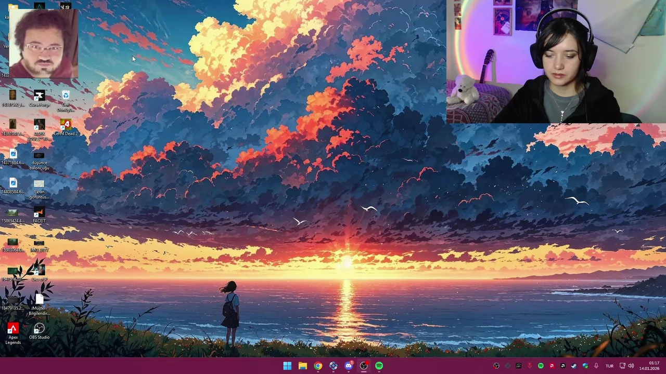
Task: Select the düşünce baloncuğu desktop file
Action: point(39,160)
